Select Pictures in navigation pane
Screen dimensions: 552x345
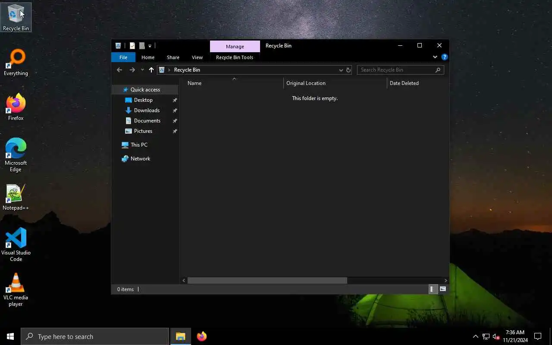pyautogui.click(x=143, y=131)
